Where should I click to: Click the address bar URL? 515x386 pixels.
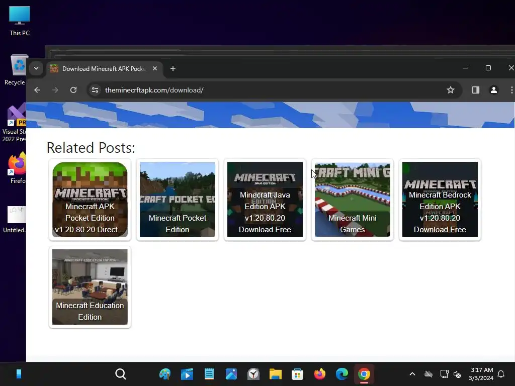tap(154, 90)
